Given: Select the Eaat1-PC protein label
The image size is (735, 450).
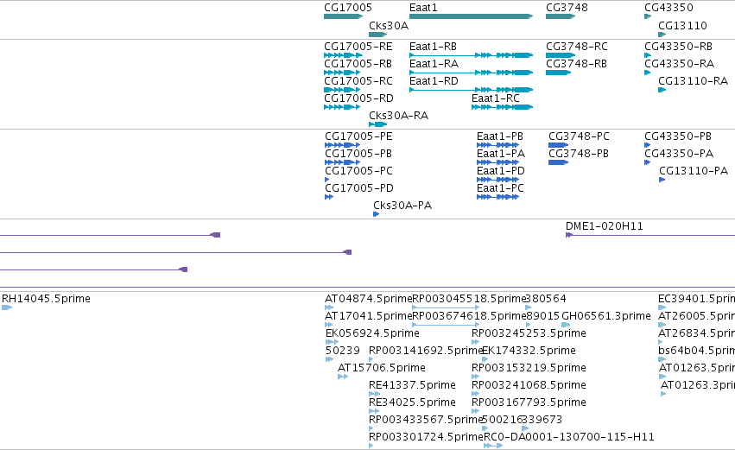Looking at the screenshot, I should (x=500, y=188).
